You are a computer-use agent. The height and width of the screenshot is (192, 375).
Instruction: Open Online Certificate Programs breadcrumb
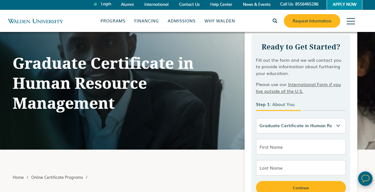[x=57, y=177]
